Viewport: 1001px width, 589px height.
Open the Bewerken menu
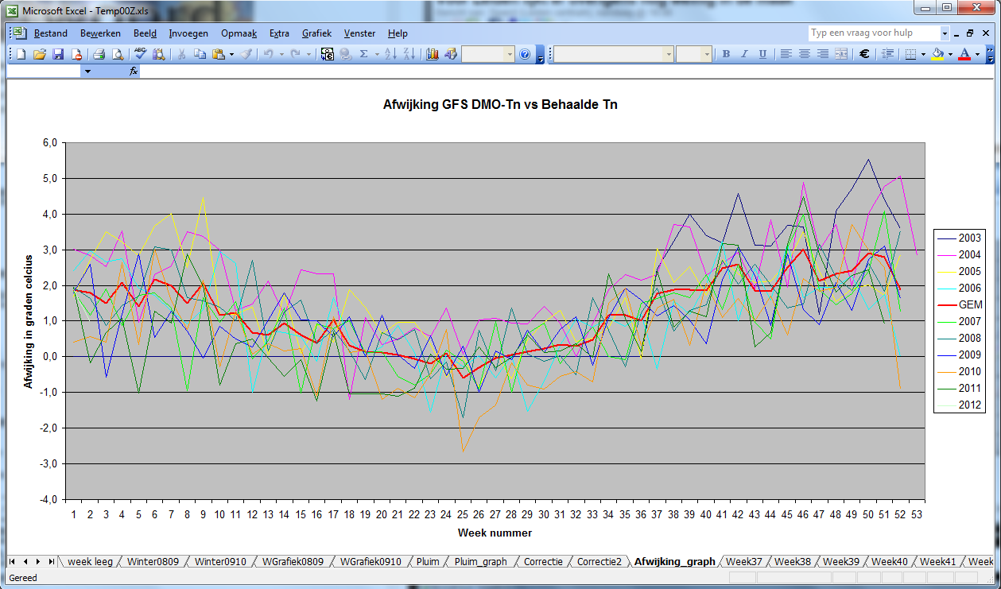100,33
